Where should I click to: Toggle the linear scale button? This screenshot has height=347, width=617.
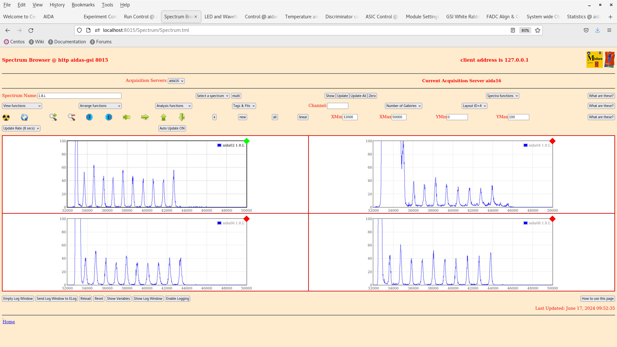point(303,117)
